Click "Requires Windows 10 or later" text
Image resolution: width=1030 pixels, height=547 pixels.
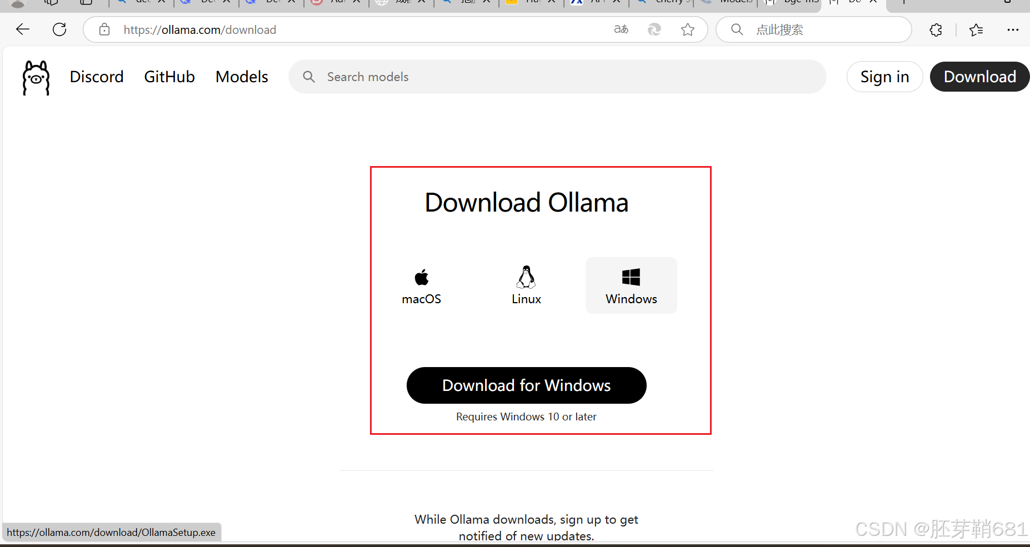(x=526, y=416)
